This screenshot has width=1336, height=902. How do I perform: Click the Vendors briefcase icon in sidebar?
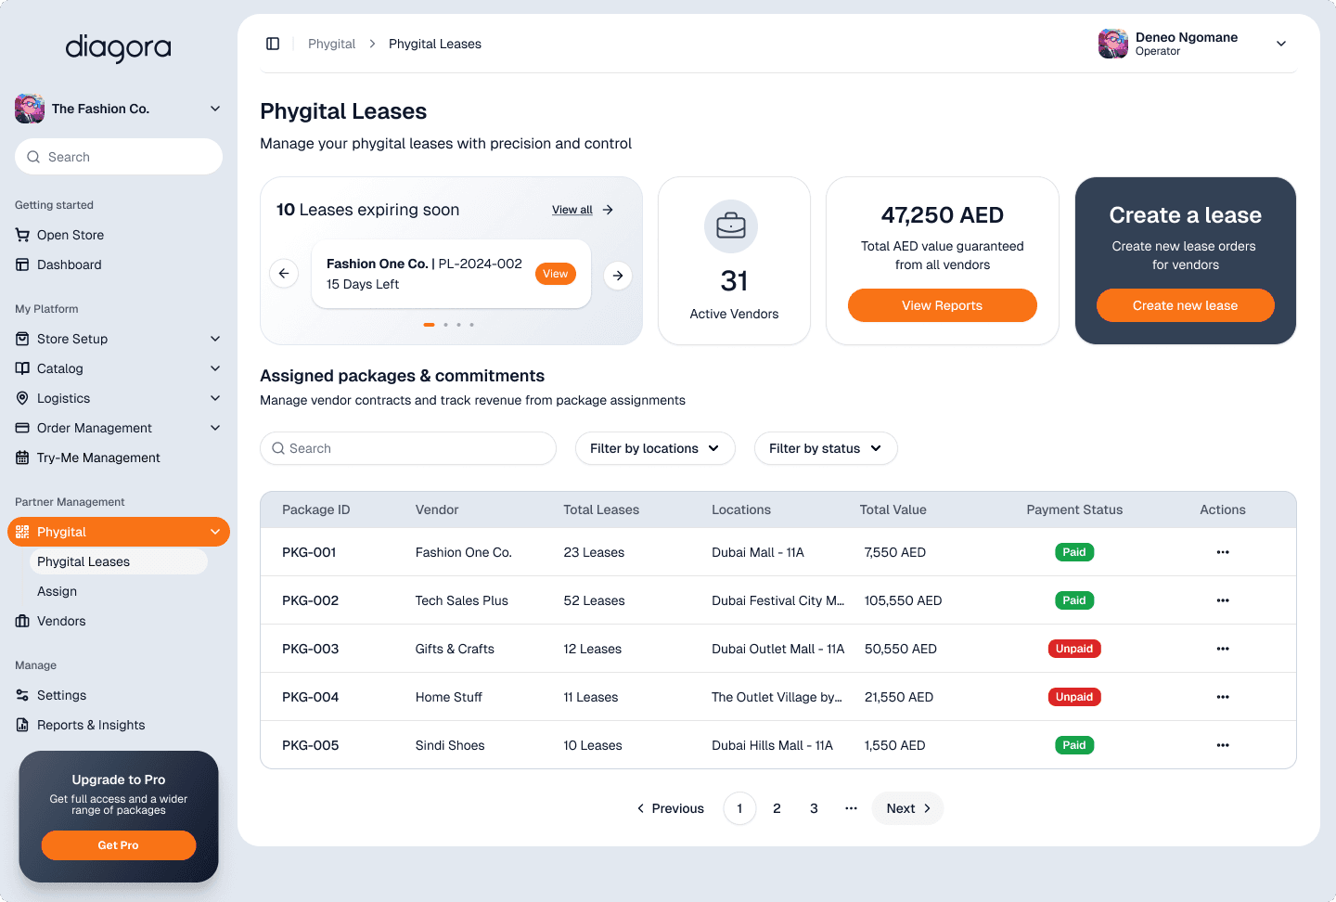click(22, 621)
